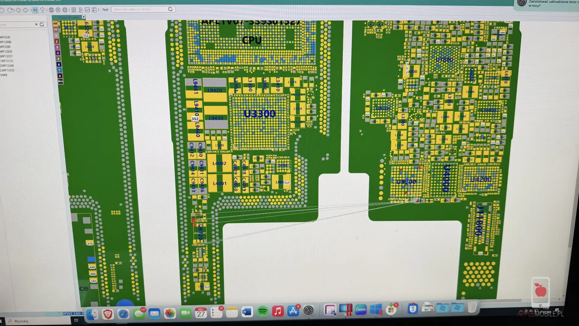Select the #P13090 entry in the list
The width and height of the screenshot is (579, 326).
pos(6,42)
